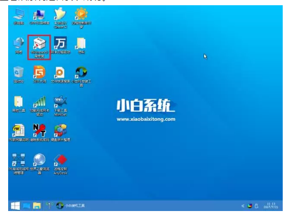Click the USB device tray icon
The image size is (299, 218).
point(257,206)
